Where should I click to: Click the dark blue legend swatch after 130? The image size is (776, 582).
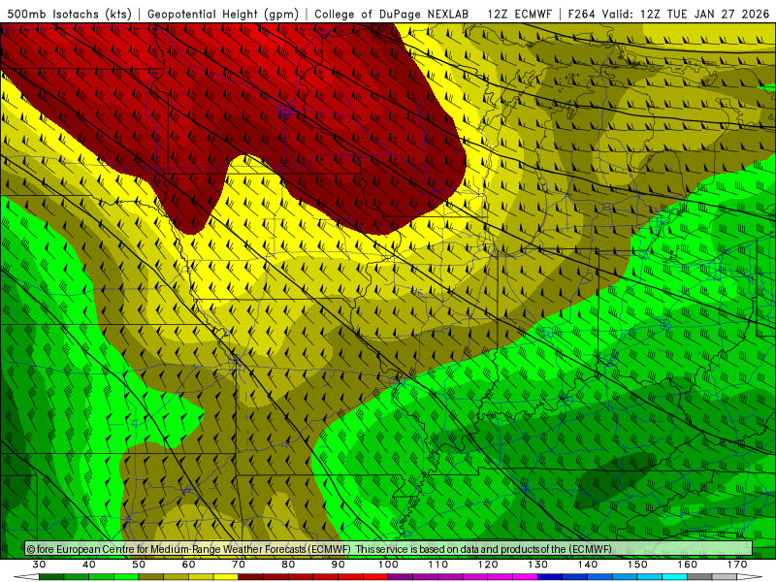pyautogui.click(x=550, y=577)
